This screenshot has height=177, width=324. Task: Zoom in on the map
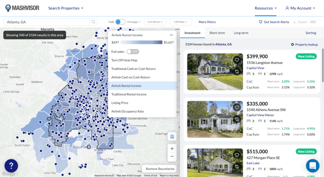pyautogui.click(x=172, y=148)
